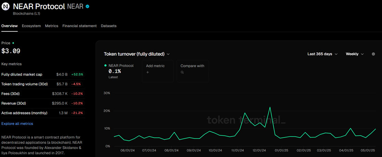Click the $4.0 B market cap value

(x=62, y=74)
